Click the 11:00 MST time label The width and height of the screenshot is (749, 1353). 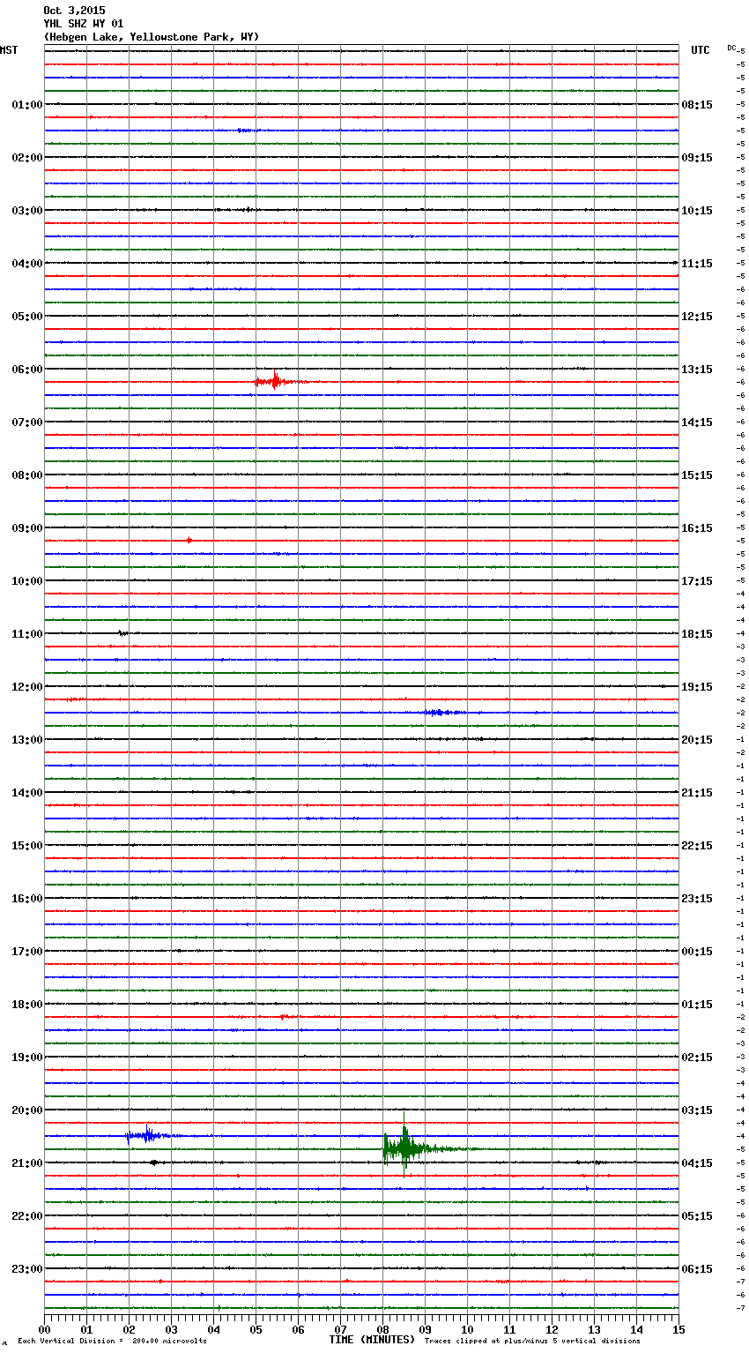pos(27,634)
